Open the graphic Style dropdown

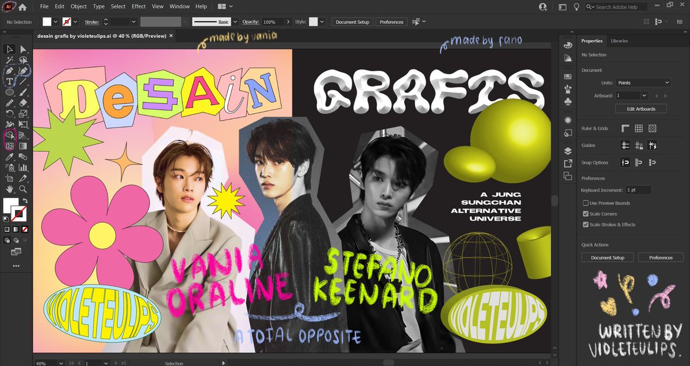pyautogui.click(x=323, y=22)
